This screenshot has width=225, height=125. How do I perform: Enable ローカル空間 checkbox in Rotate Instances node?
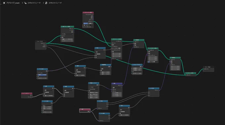[x=149, y=62]
